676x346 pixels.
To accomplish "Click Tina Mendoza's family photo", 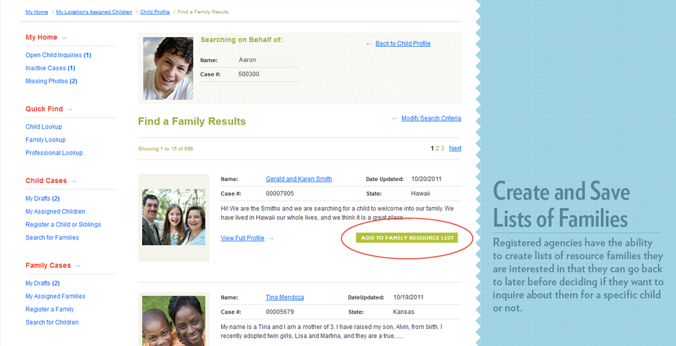I will pos(173,321).
